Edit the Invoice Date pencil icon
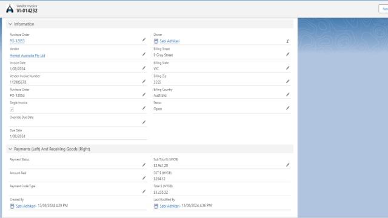 [144, 68]
